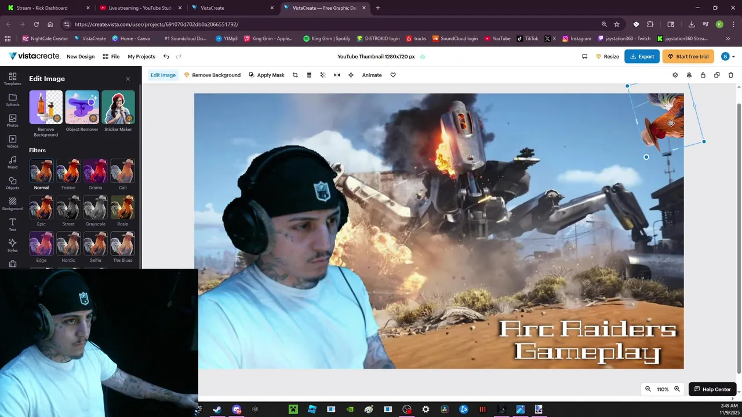Zoom in the canvas with plus magnifier
This screenshot has width=742, height=417.
pos(676,389)
